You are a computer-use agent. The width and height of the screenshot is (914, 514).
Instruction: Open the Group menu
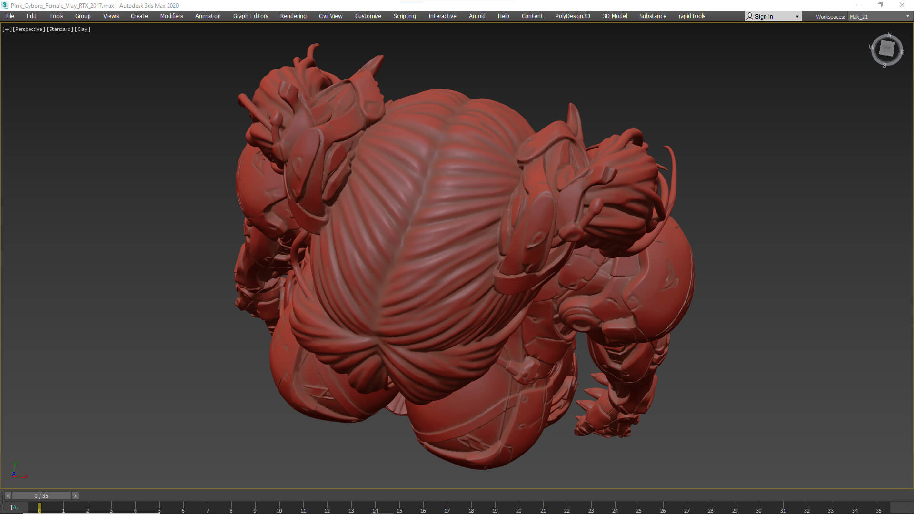click(x=83, y=16)
